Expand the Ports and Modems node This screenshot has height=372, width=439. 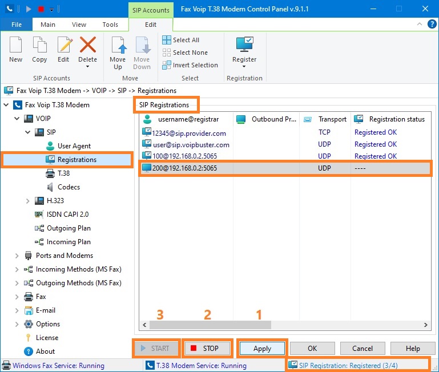pos(17,256)
